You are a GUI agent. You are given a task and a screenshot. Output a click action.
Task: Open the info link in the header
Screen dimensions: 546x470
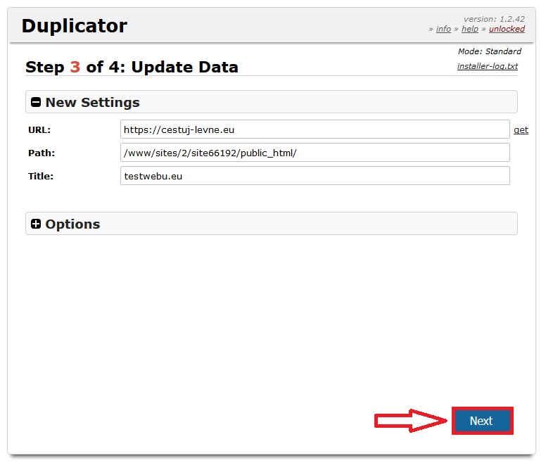[443, 29]
